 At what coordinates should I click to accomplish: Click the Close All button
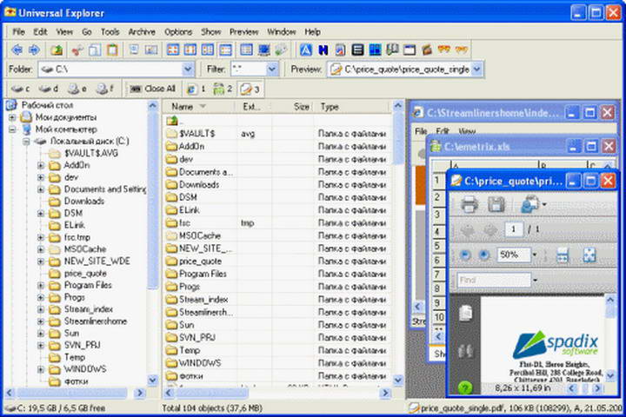click(x=153, y=89)
